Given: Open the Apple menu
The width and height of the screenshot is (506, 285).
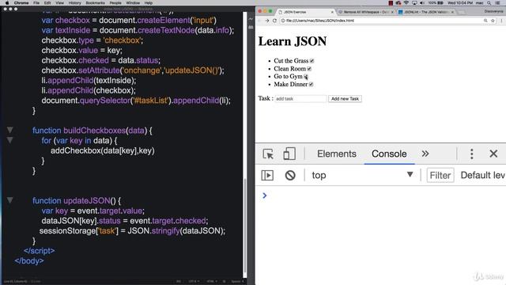Looking at the screenshot, I should [7, 3].
